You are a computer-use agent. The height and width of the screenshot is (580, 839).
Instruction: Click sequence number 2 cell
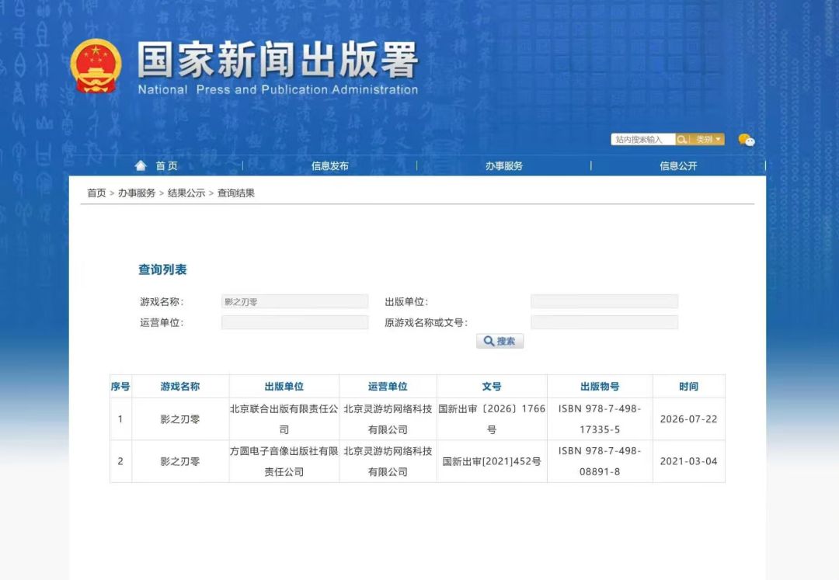pyautogui.click(x=120, y=461)
